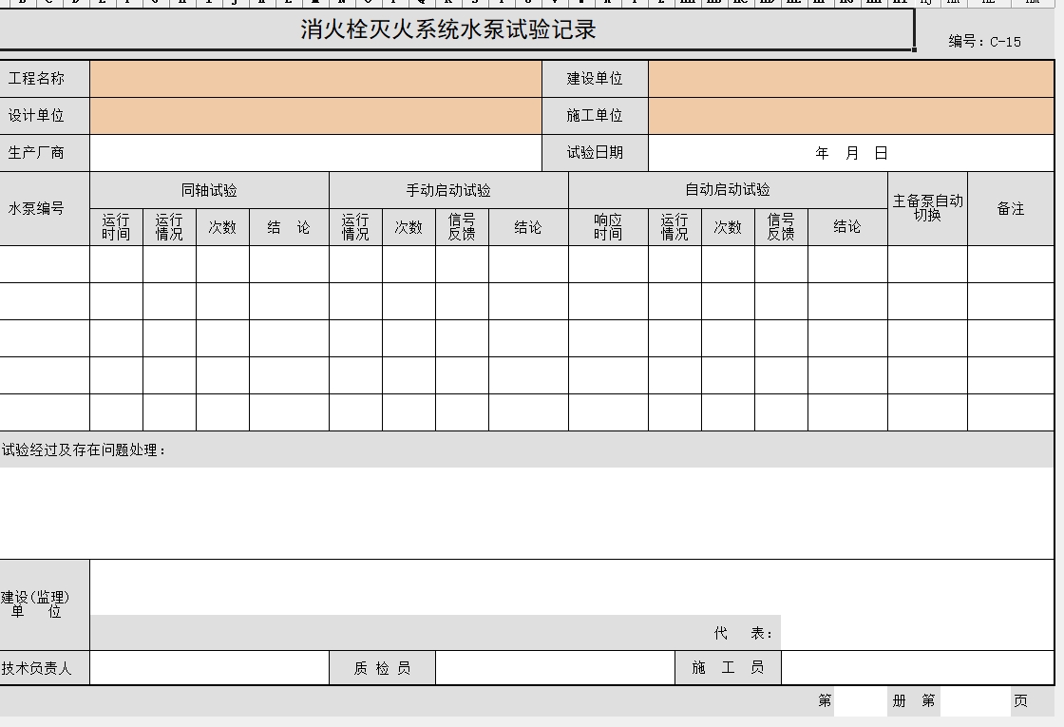
Task: Click the 响应时间 header cell
Action: pyautogui.click(x=608, y=227)
